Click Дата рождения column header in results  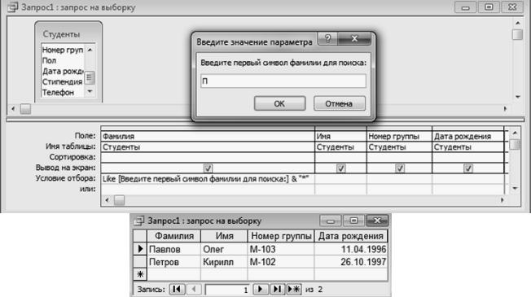[351, 236]
